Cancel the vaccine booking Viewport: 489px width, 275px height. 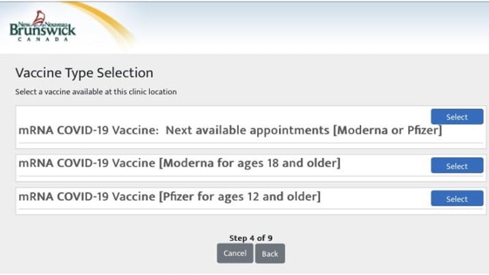(235, 254)
